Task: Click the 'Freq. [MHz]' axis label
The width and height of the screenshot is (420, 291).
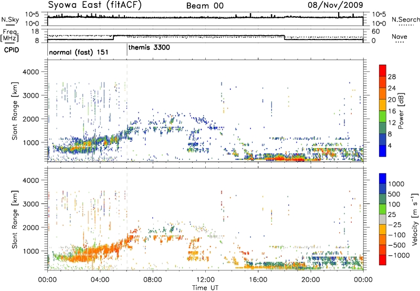Action: (9, 35)
